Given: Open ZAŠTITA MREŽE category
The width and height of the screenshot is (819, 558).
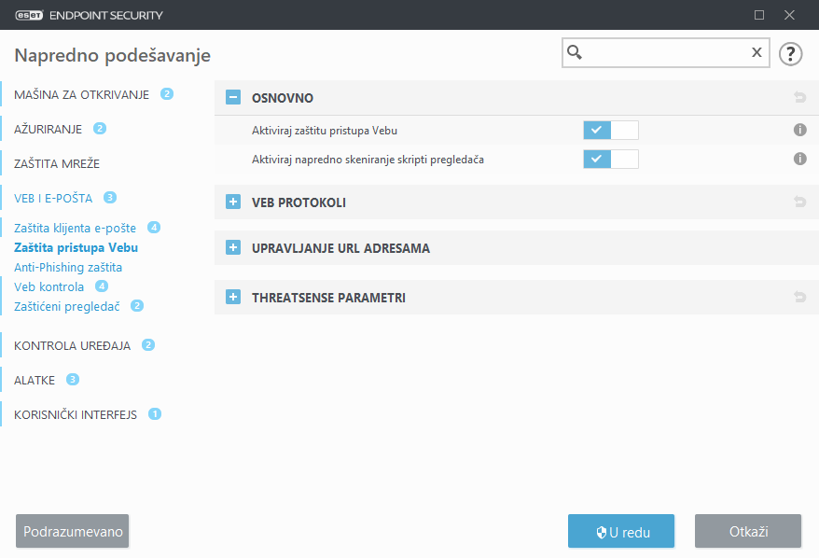Looking at the screenshot, I should [x=57, y=163].
